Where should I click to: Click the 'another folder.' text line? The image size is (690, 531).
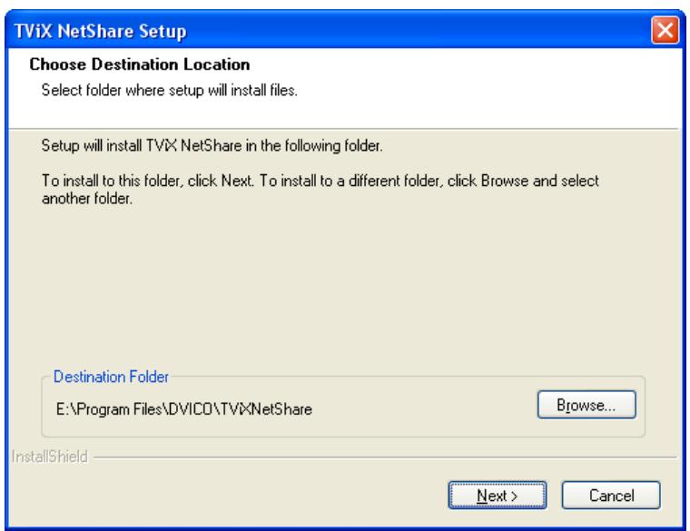pos(86,199)
